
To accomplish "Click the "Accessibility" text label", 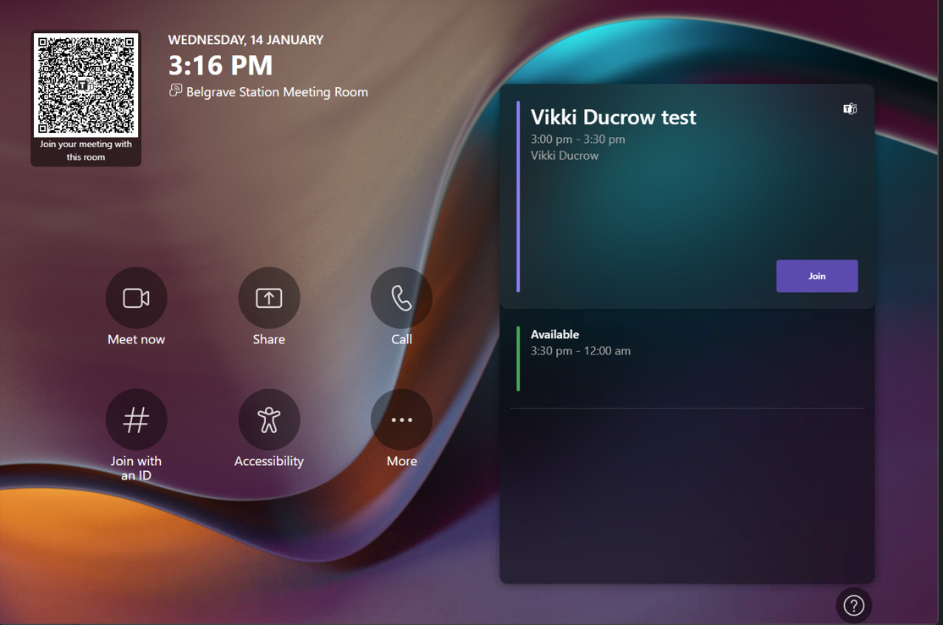I will pyautogui.click(x=269, y=461).
